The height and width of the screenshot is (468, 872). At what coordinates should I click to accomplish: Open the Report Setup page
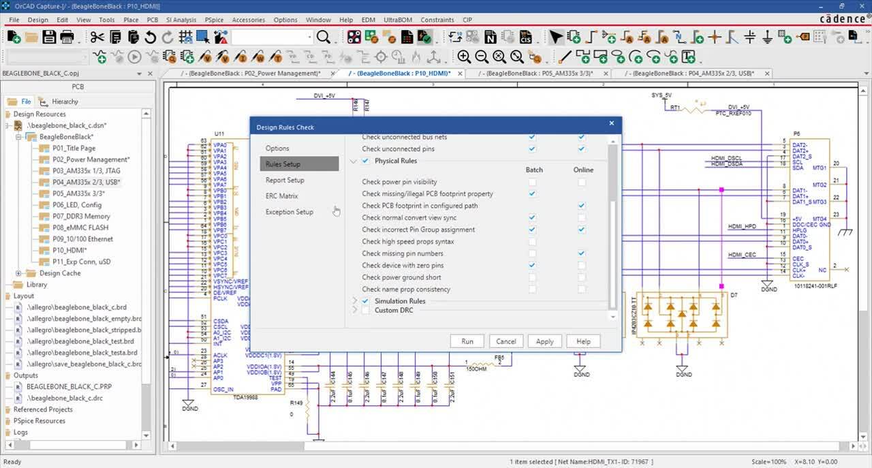[285, 180]
